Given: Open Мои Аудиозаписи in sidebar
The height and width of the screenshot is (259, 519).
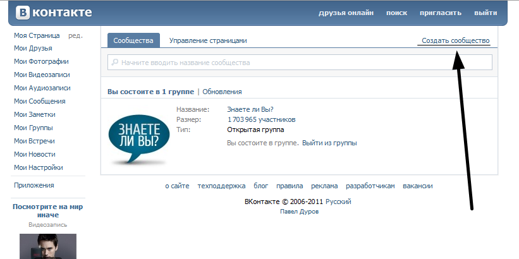Looking at the screenshot, I should point(42,88).
